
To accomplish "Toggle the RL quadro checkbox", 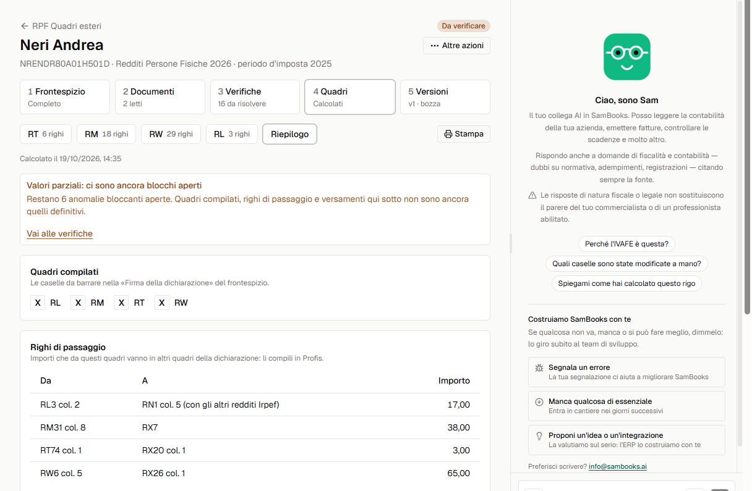I will pyautogui.click(x=38, y=303).
